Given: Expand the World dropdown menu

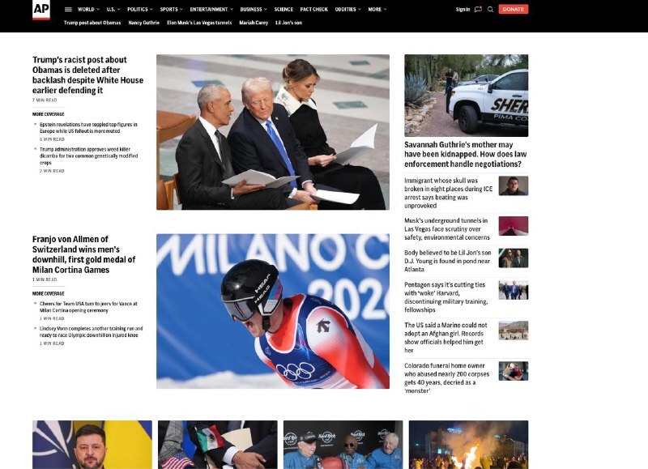Looking at the screenshot, I should click(87, 10).
